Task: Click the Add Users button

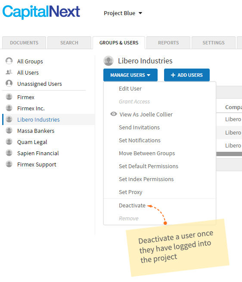Action: (x=187, y=75)
